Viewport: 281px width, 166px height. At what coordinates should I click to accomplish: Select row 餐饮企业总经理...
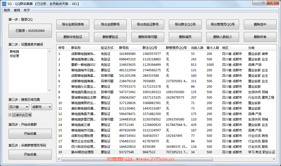pos(167,141)
